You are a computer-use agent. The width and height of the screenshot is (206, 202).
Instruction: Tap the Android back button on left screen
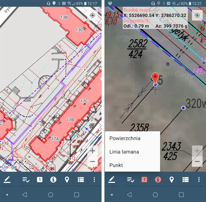(x=25, y=195)
